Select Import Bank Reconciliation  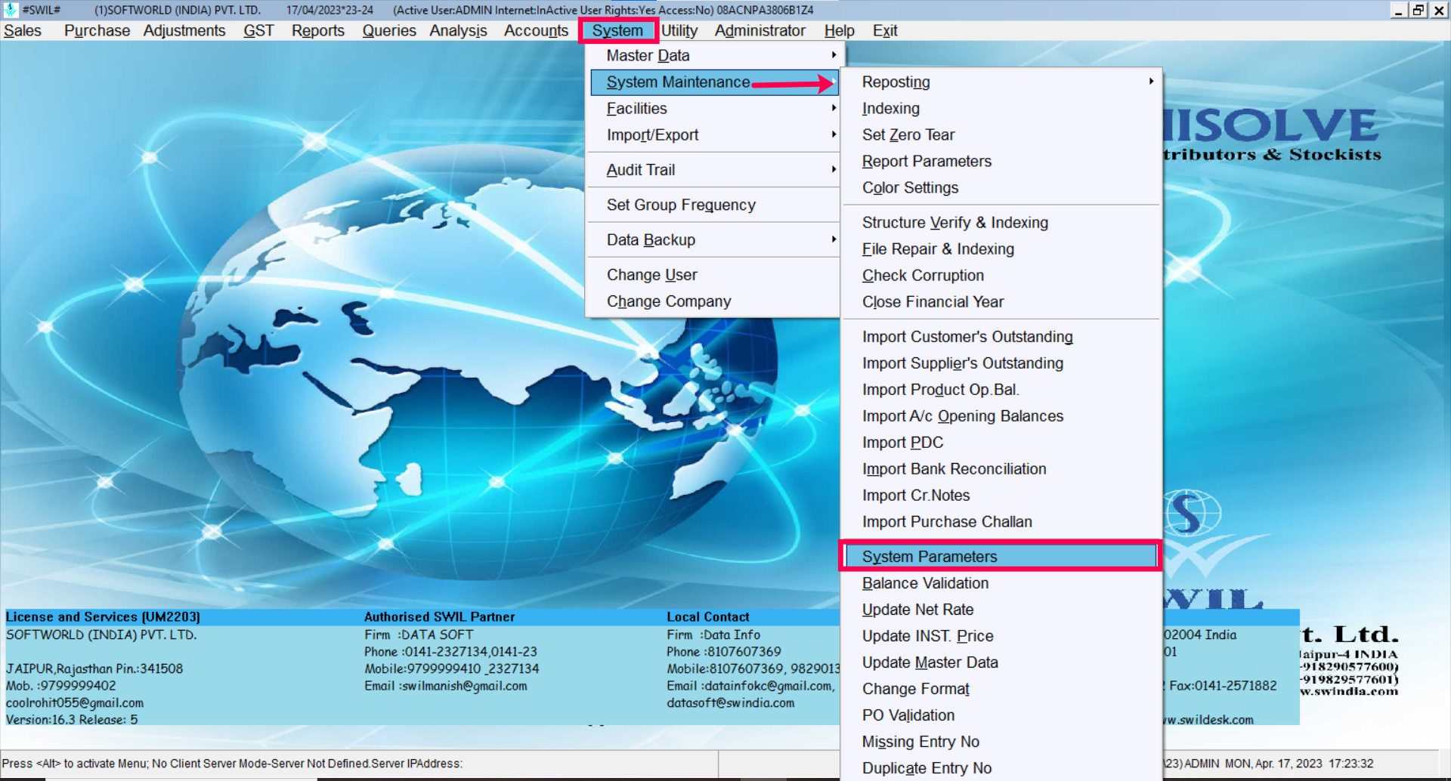[x=1001, y=469]
